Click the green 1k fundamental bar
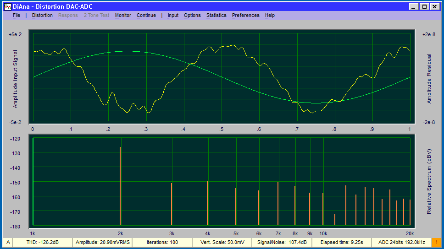444x249 pixels. click(x=33, y=181)
